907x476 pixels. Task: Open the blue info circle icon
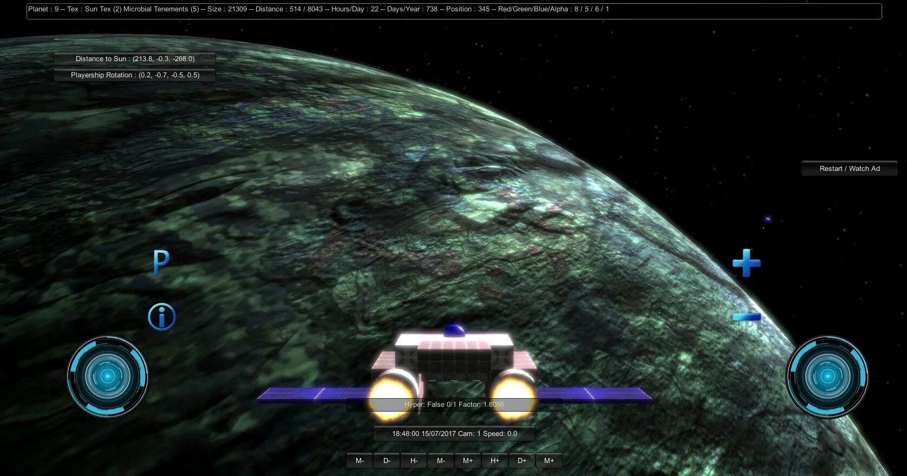[x=161, y=317]
